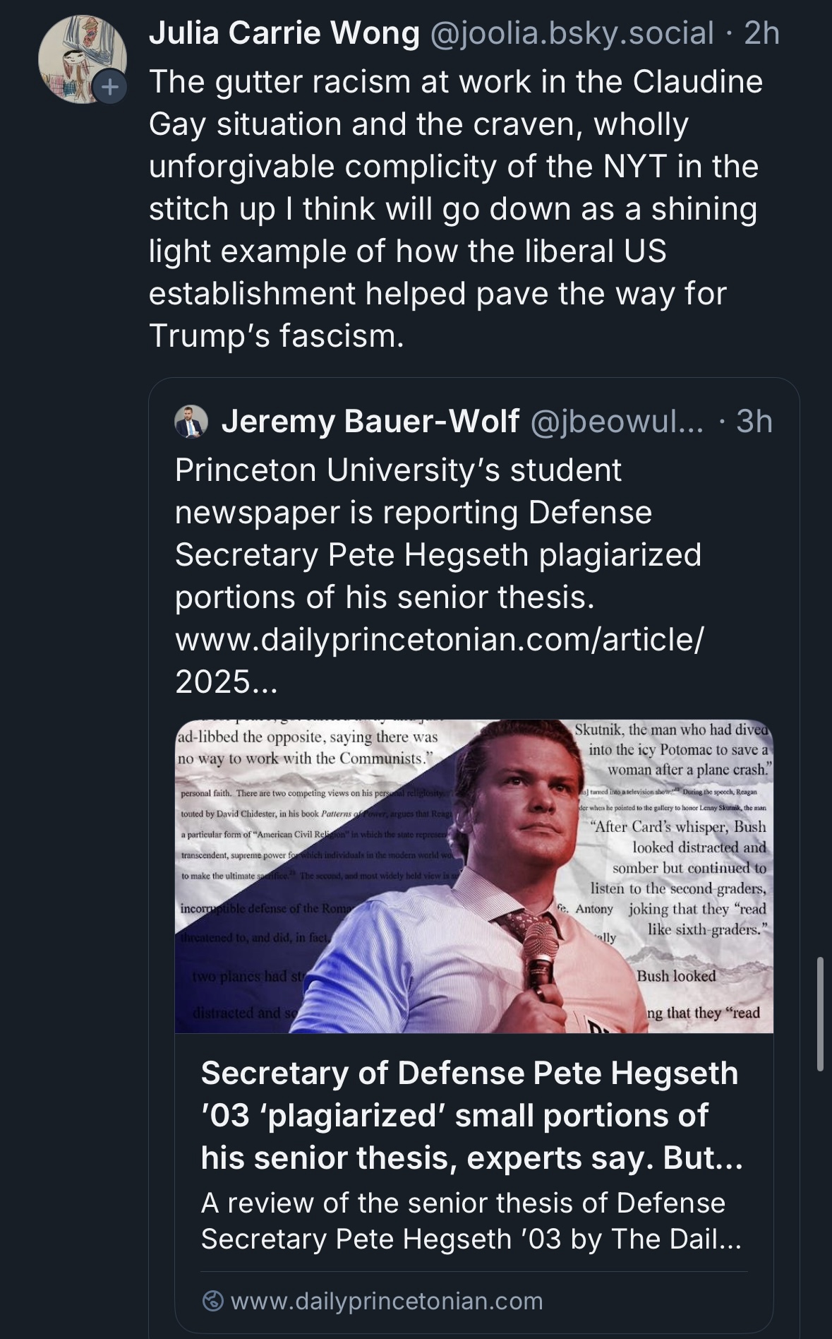The image size is (832, 1339).
Task: Open Jeremy Bauer-Wolf's small profile avatar
Action: (191, 422)
